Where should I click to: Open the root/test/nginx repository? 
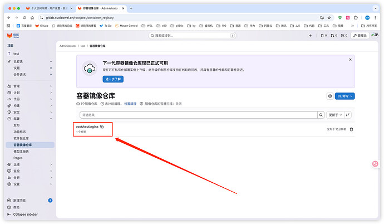point(87,126)
